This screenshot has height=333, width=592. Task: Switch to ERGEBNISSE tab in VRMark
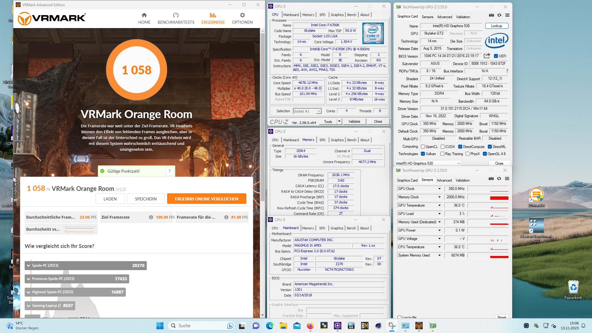213,18
